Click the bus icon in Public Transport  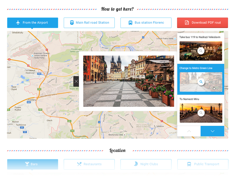(x=189, y=164)
